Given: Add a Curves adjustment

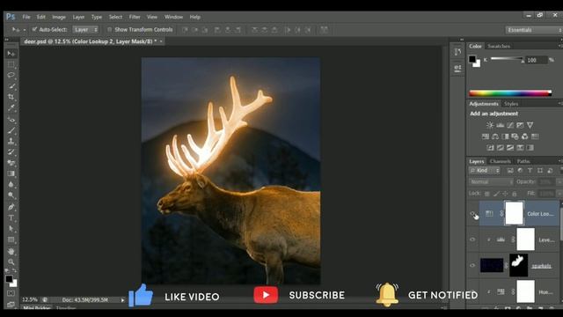Looking at the screenshot, I should click(x=510, y=125).
